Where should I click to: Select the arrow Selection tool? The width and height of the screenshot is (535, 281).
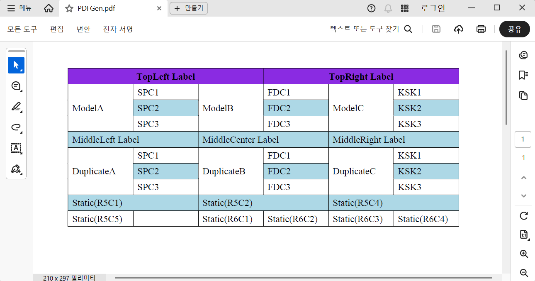click(x=16, y=65)
